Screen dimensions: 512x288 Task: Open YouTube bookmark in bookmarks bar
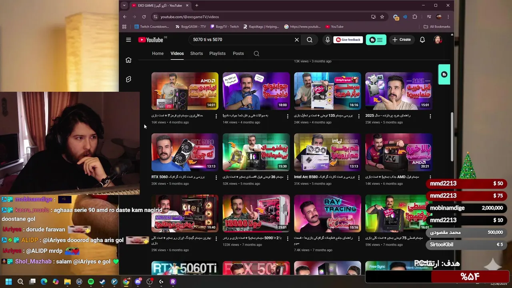tap(334, 27)
